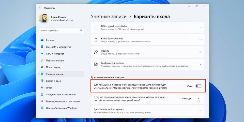Viewport: 244px width, 122px height.
Task: Click 'Дополнительные параметры' heading
Action: click(107, 77)
